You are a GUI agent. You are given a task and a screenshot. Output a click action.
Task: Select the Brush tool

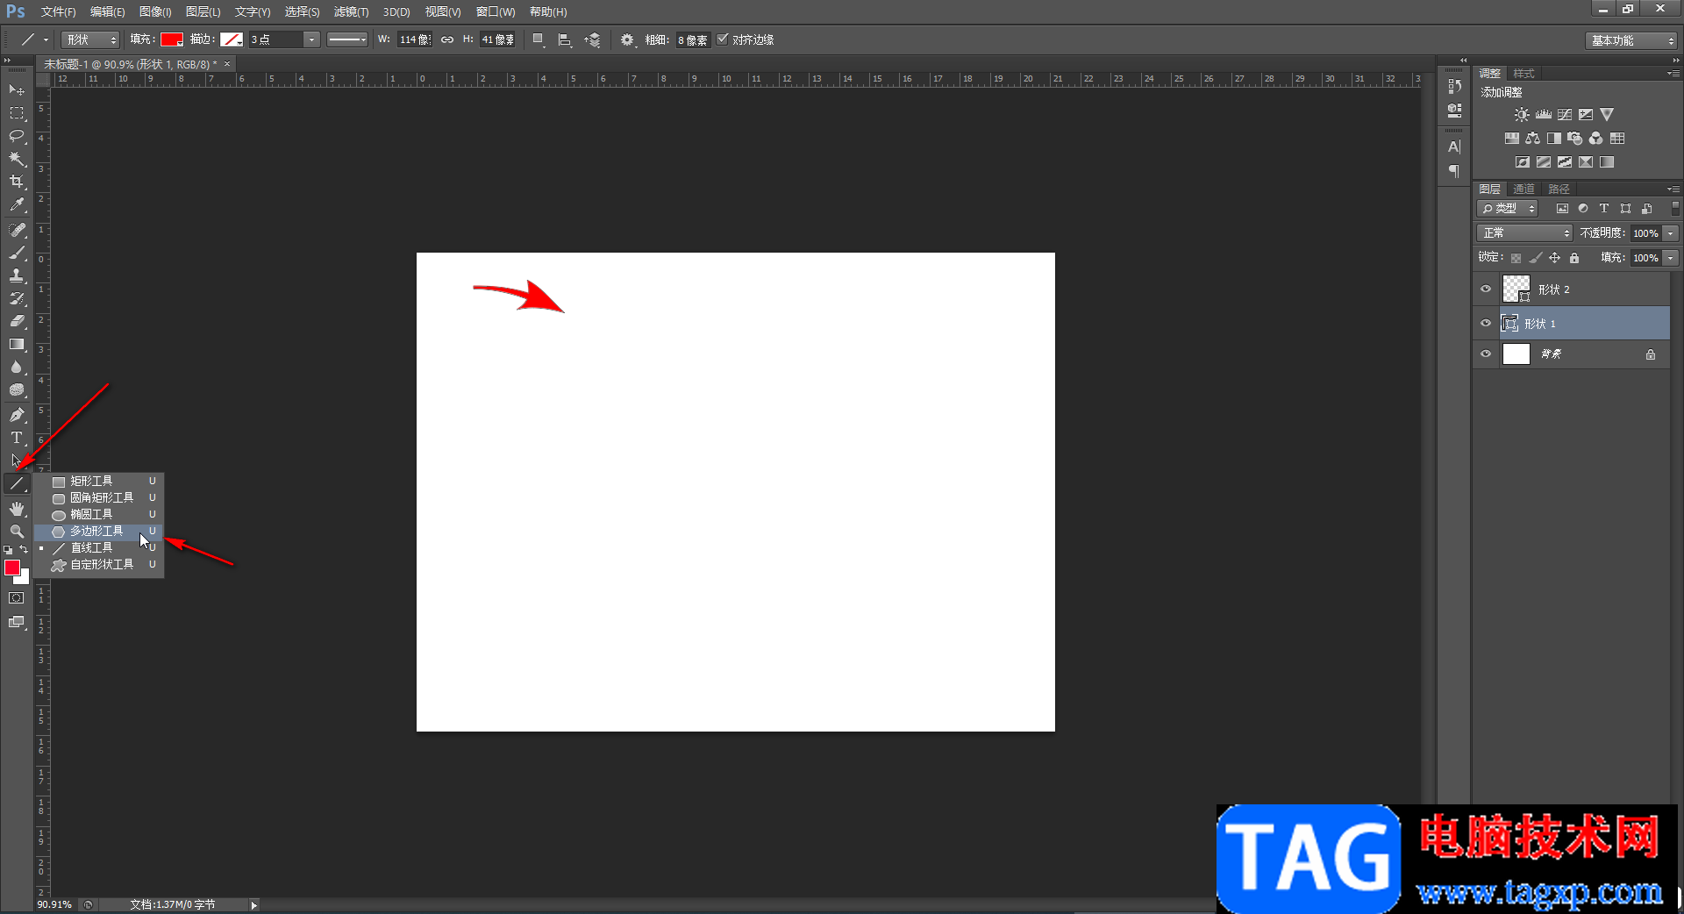pyautogui.click(x=17, y=253)
